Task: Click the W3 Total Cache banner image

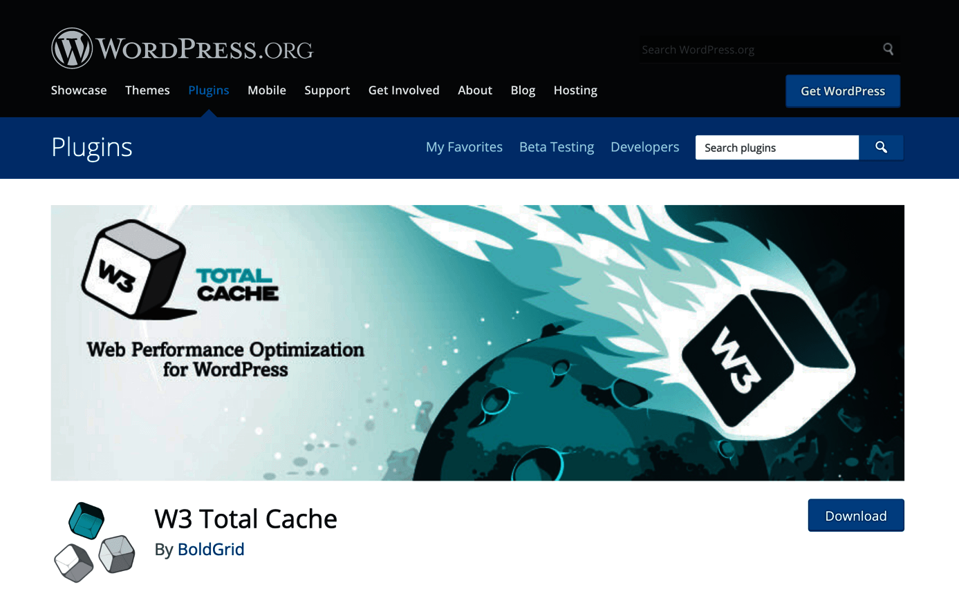Action: (477, 342)
